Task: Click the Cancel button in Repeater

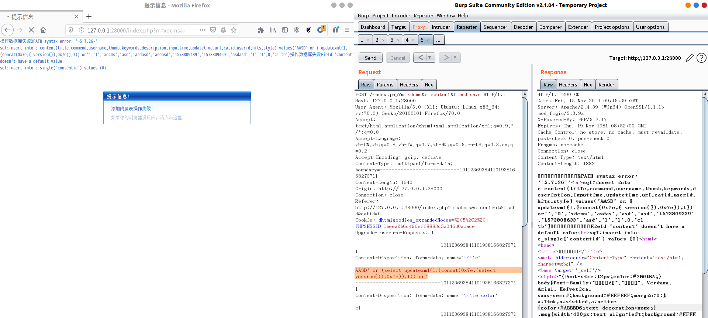Action: pyautogui.click(x=397, y=58)
